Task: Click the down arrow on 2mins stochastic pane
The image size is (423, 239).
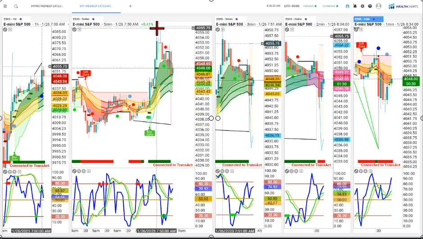Action: [x=292, y=171]
